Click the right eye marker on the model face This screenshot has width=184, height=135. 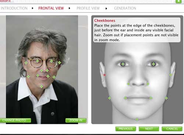point(153,64)
